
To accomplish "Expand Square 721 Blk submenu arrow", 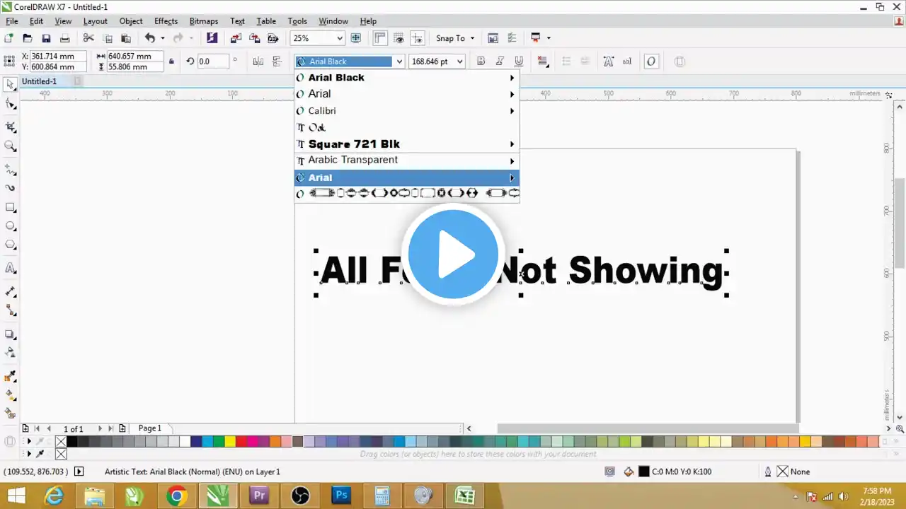I will point(512,144).
